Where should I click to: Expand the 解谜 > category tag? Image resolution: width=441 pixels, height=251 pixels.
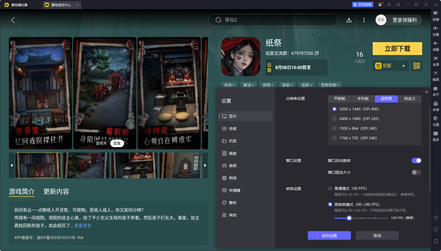(249, 85)
